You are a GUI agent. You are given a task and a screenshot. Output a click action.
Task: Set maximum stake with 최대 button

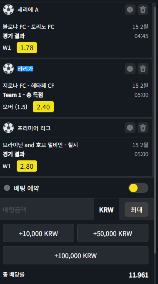pos(136,210)
